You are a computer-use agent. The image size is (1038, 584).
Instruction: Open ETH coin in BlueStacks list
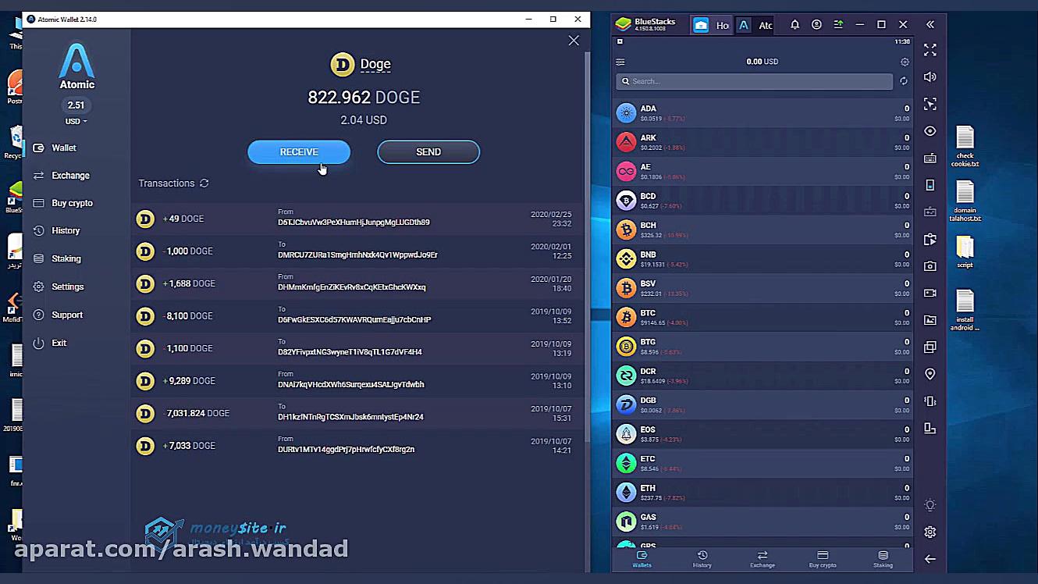pyautogui.click(x=763, y=493)
